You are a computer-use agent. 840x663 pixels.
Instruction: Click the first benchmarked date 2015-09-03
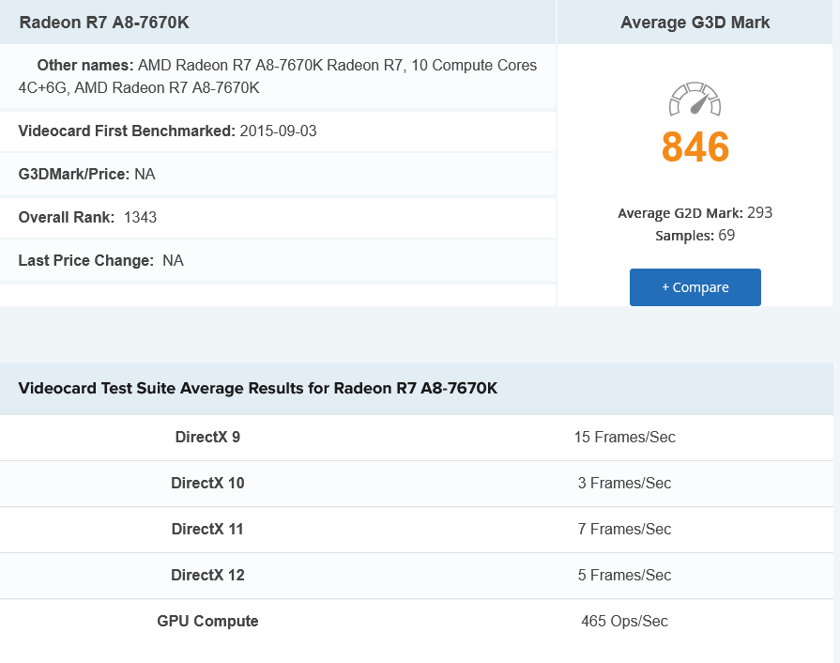pos(278,131)
